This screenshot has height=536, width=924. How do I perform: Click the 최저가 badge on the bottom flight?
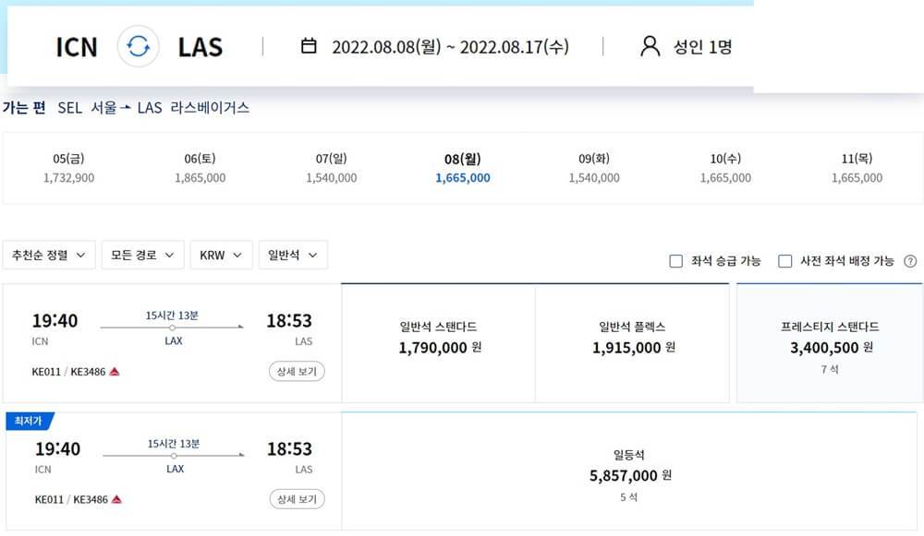[30, 420]
